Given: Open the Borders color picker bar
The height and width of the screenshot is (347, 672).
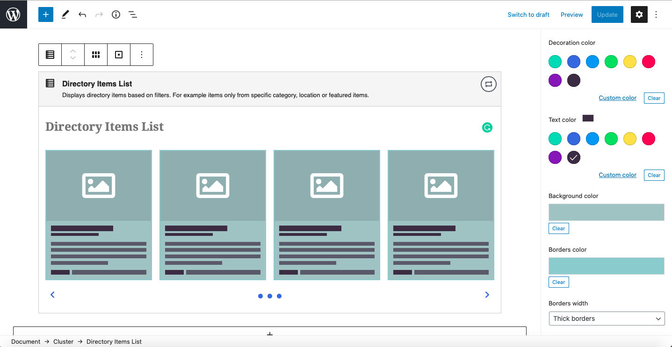Looking at the screenshot, I should point(607,266).
